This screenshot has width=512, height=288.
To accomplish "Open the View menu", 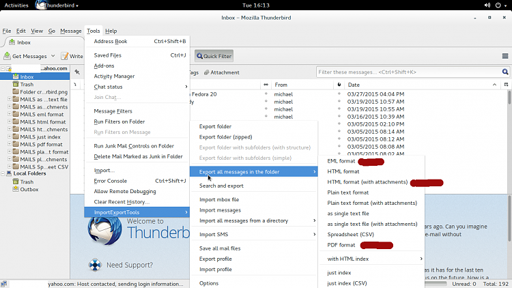I will click(37, 31).
